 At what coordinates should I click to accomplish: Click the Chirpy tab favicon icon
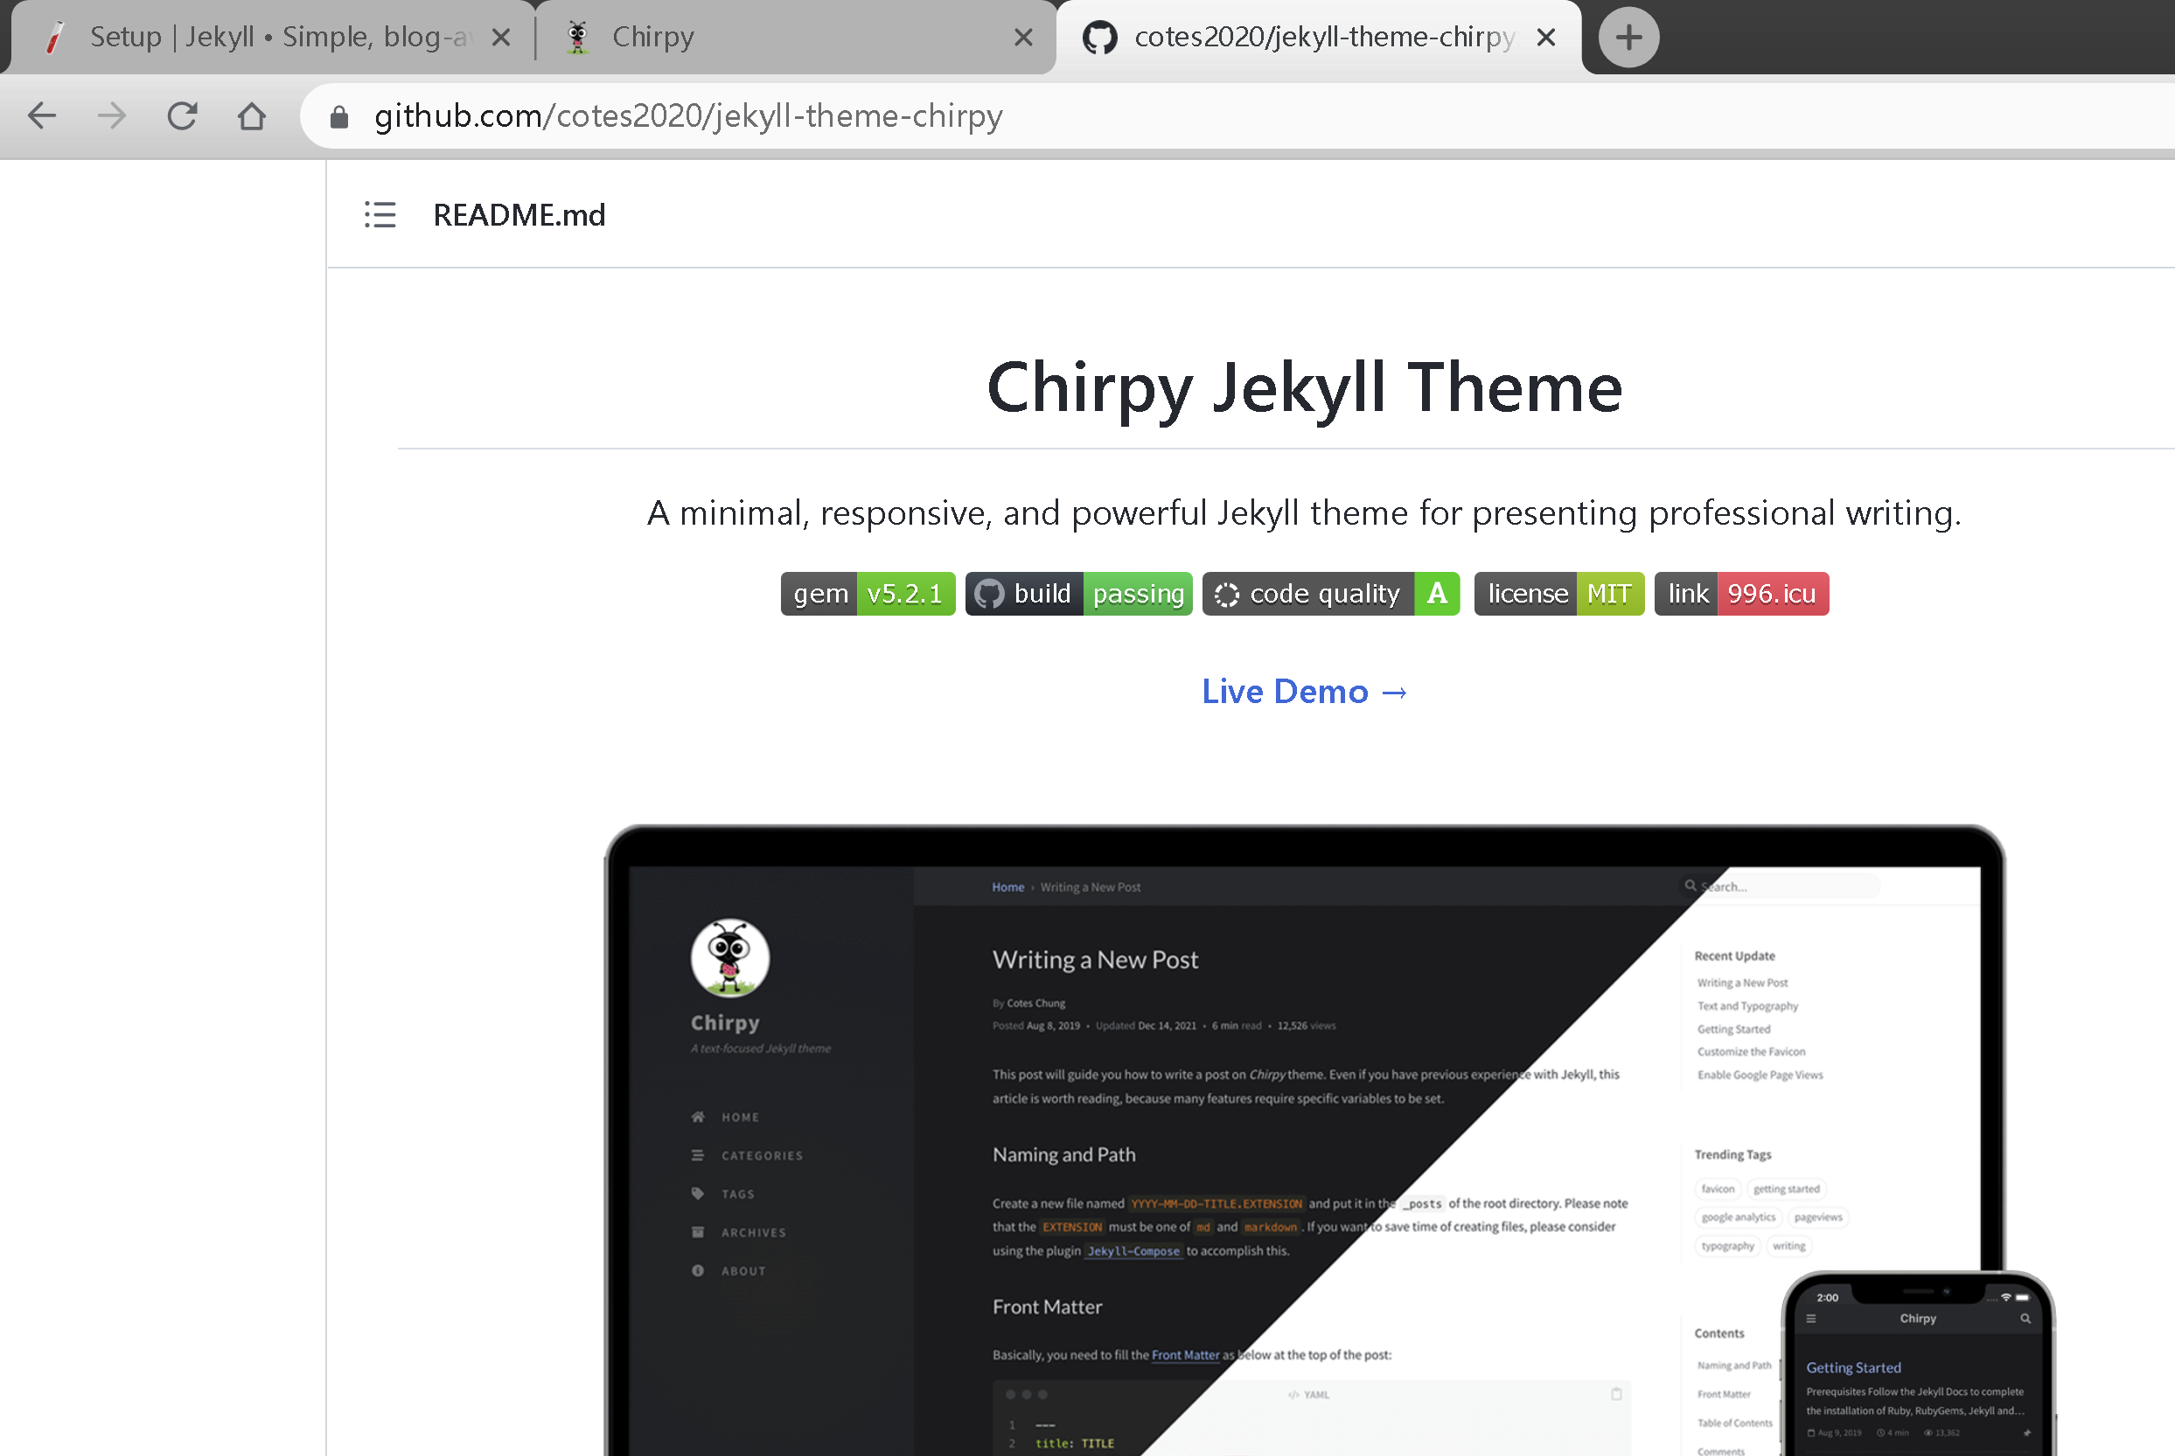point(576,38)
